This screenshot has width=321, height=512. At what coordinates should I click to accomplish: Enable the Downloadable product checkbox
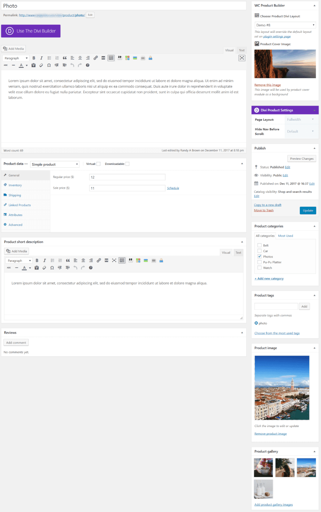[127, 164]
